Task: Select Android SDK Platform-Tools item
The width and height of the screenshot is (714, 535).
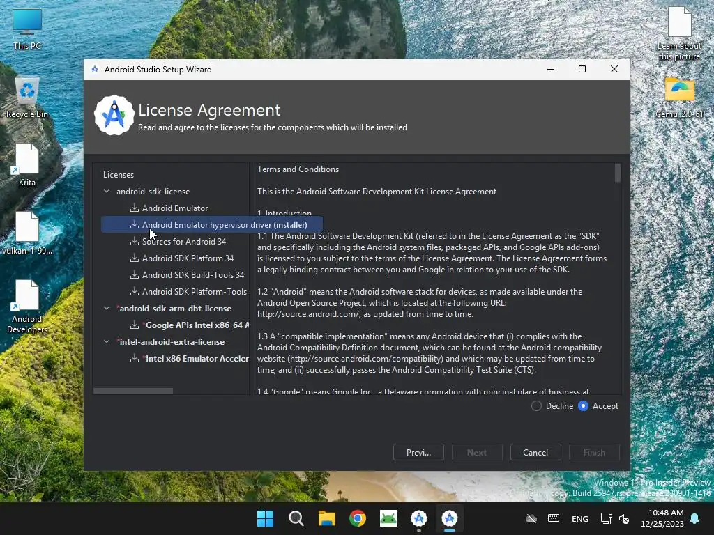Action: (195, 292)
